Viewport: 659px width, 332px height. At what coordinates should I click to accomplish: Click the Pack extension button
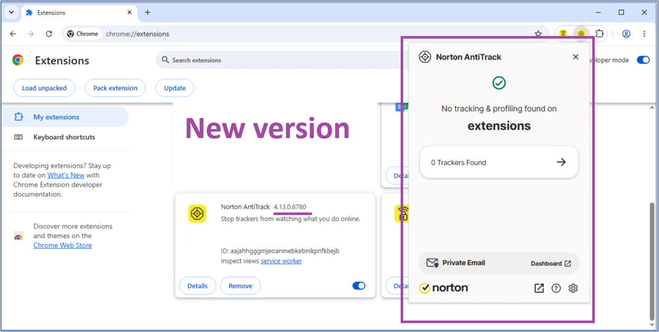coord(115,88)
